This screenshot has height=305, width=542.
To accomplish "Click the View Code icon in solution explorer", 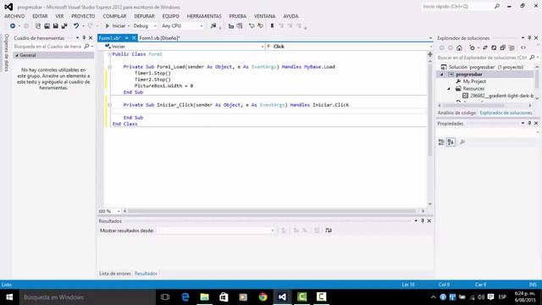I will (x=523, y=47).
